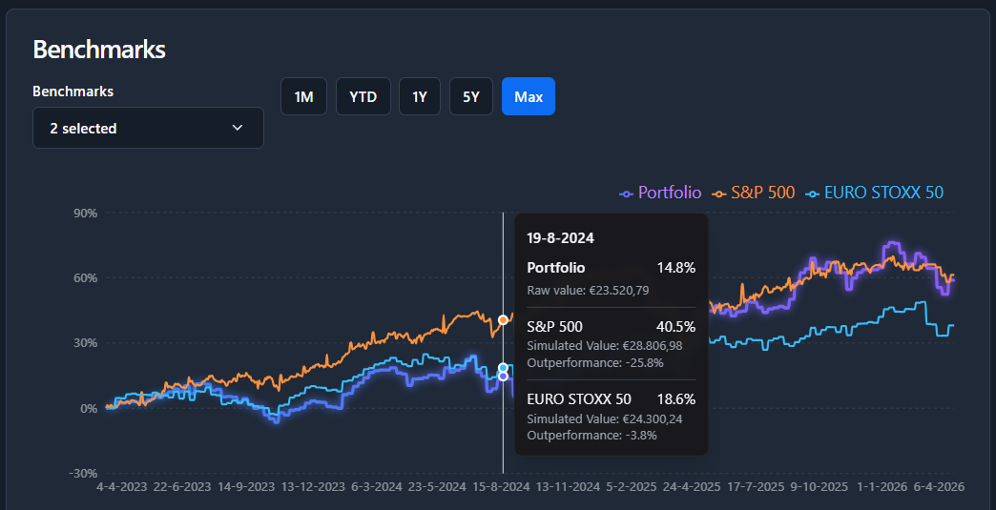Click the blue EURO STOXX 50 hover data point
Viewport: 996px width, 510px height.
(x=503, y=368)
